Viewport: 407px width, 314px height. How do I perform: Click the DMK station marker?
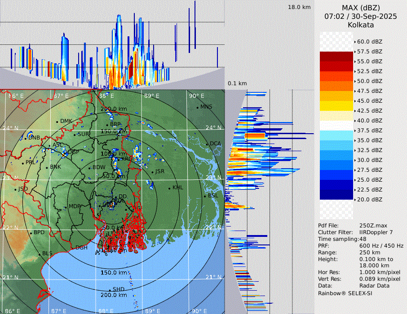57,122
